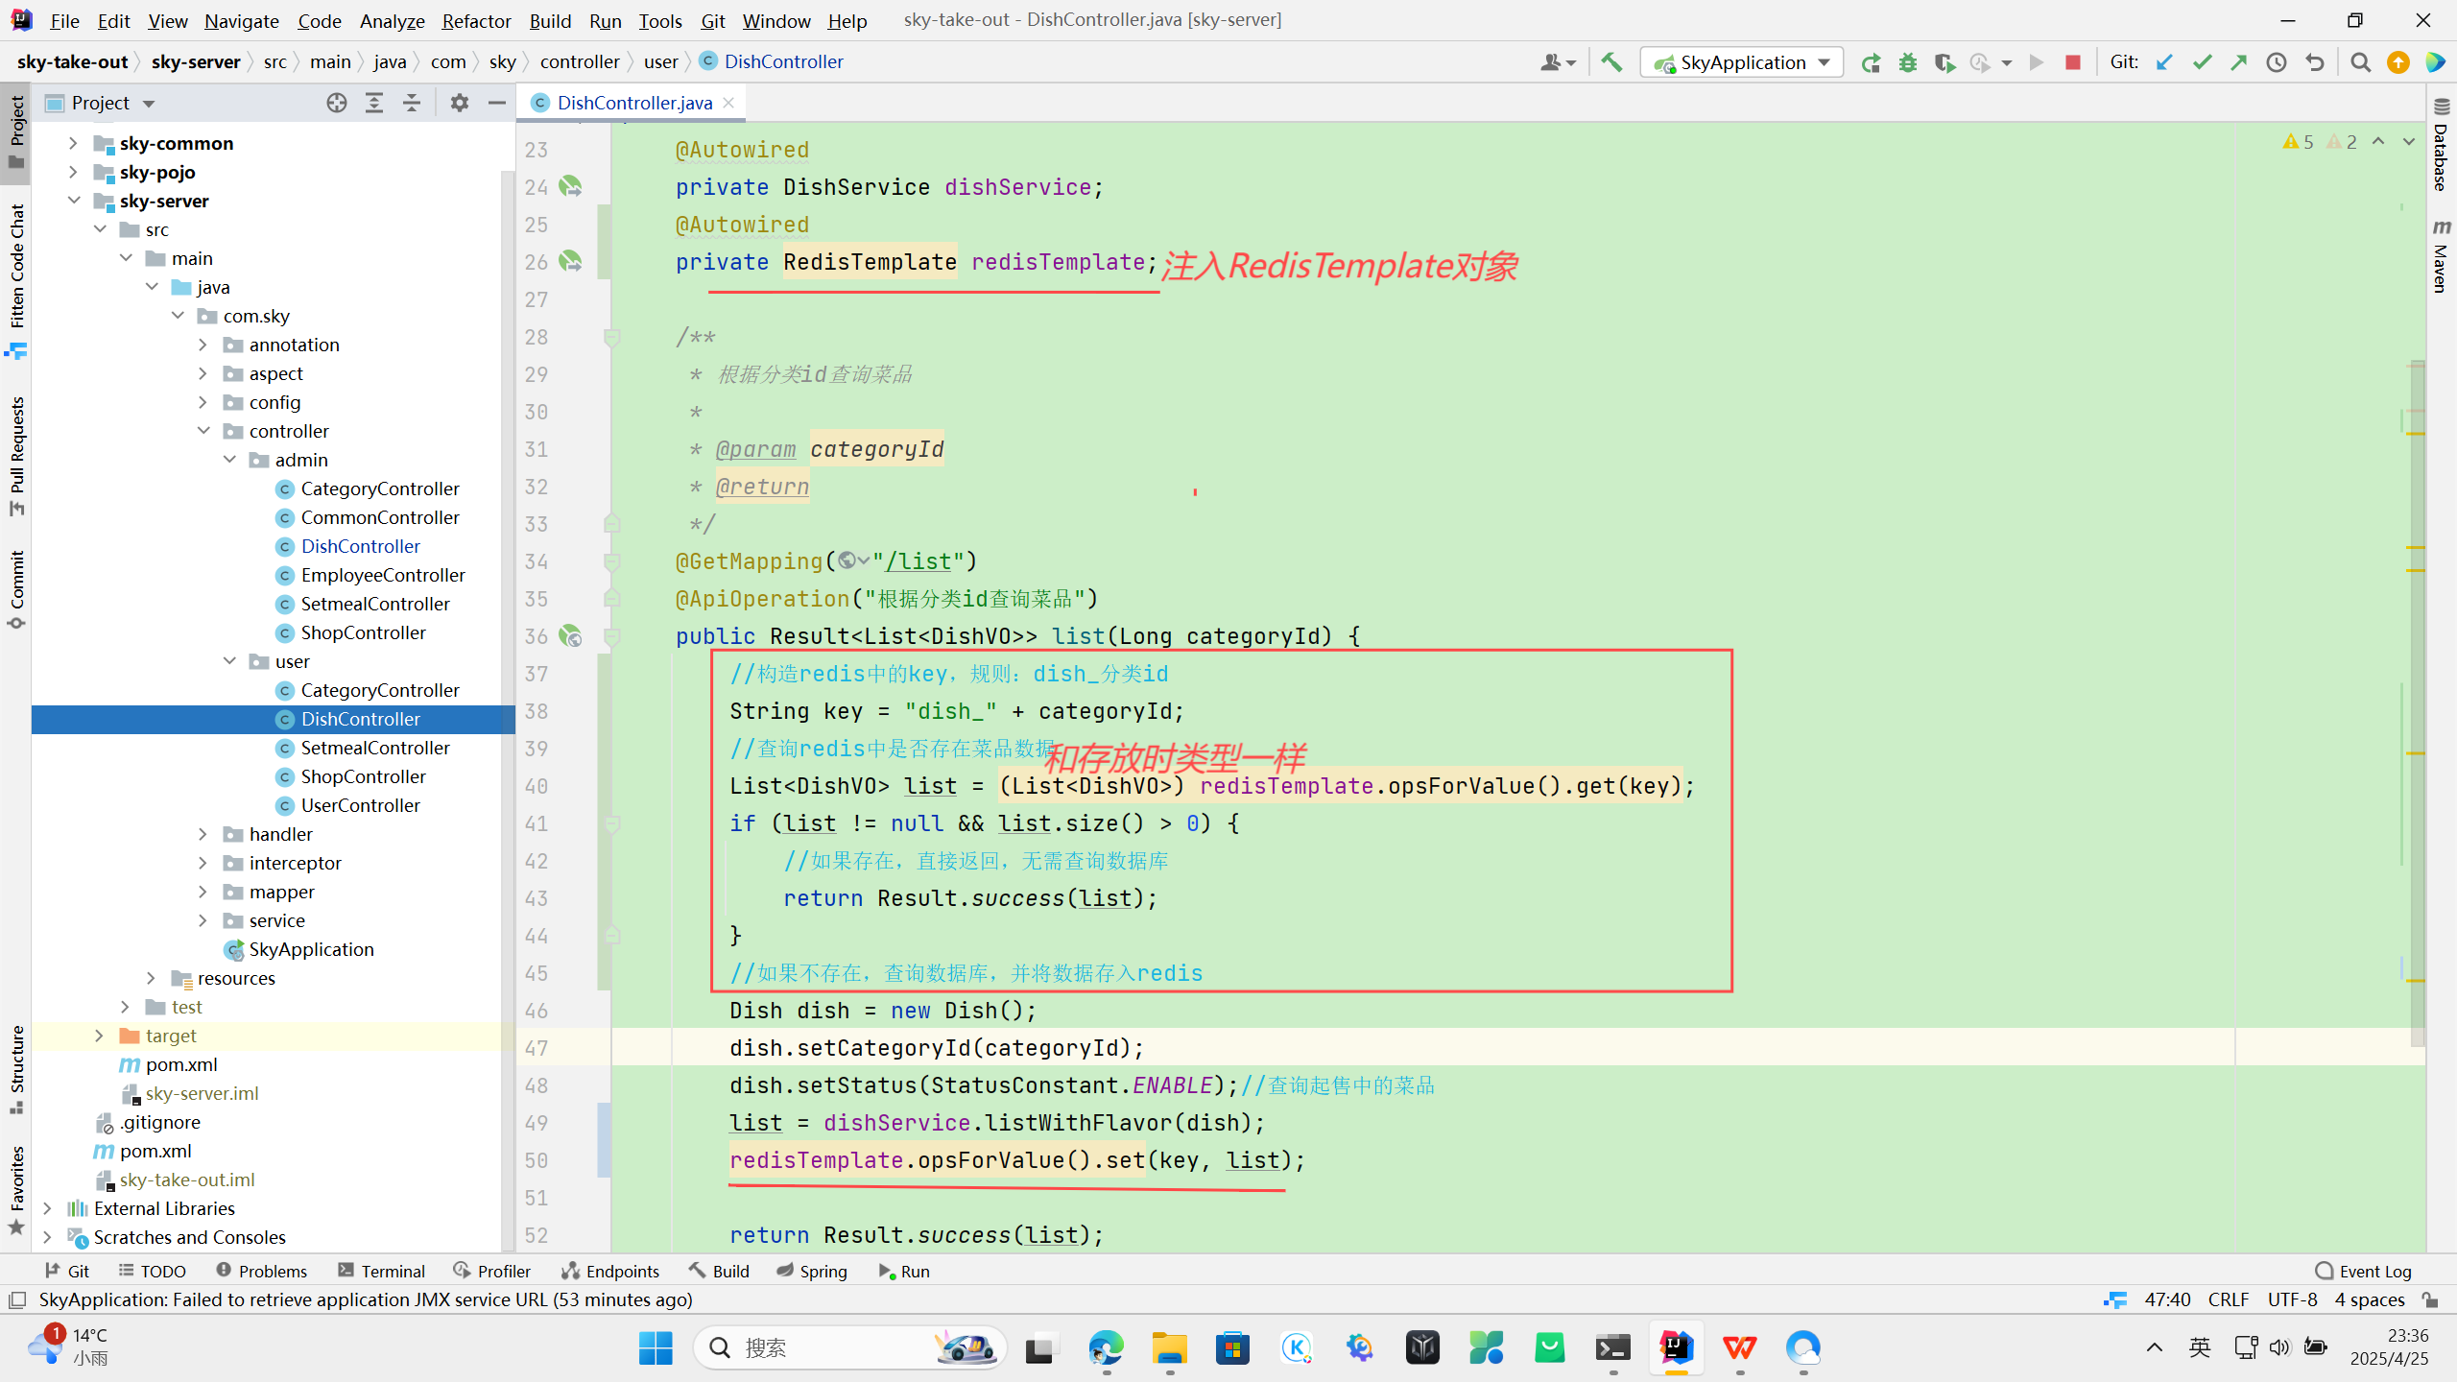The height and width of the screenshot is (1382, 2457).
Task: Open the Project panel settings gear
Action: (460, 103)
